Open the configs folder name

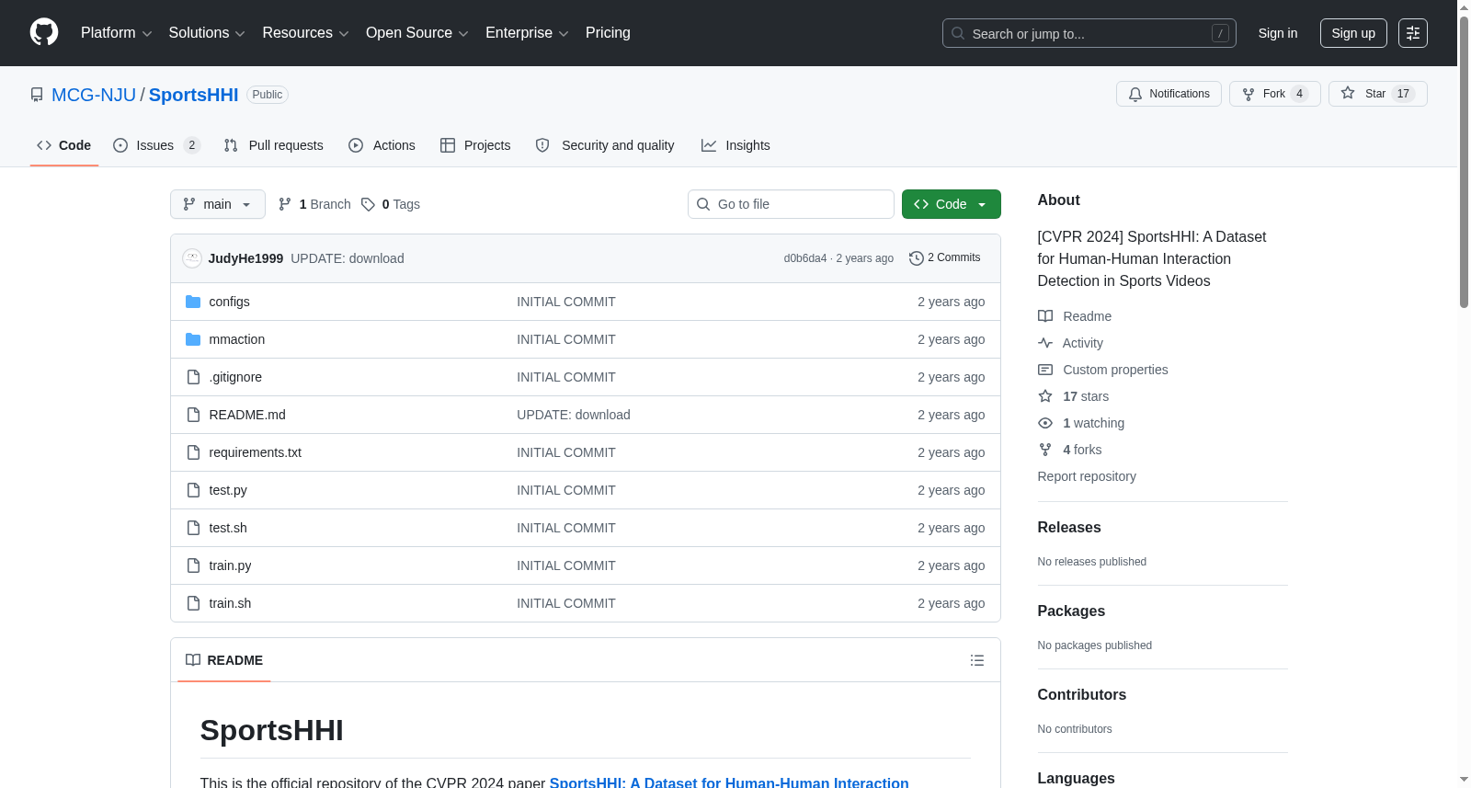click(x=229, y=302)
